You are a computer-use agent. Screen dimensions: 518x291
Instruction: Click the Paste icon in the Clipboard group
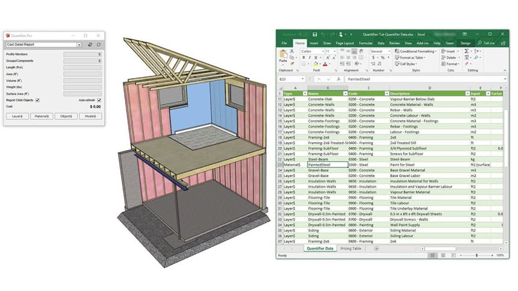pos(283,54)
